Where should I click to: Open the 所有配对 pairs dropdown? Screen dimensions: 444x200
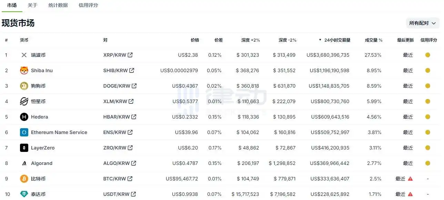(423, 23)
